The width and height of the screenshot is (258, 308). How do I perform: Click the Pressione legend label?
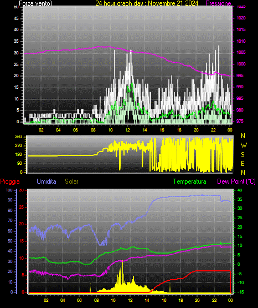click(x=218, y=3)
